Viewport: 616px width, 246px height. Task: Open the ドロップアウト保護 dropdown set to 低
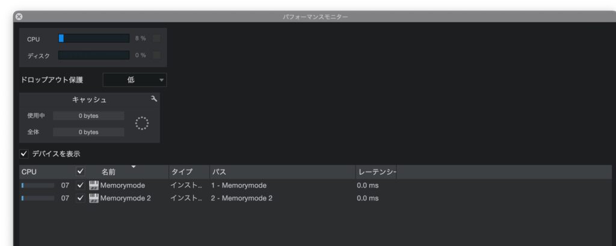pos(135,80)
